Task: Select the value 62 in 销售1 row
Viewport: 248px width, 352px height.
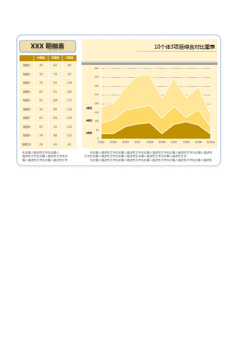Action: point(55,65)
